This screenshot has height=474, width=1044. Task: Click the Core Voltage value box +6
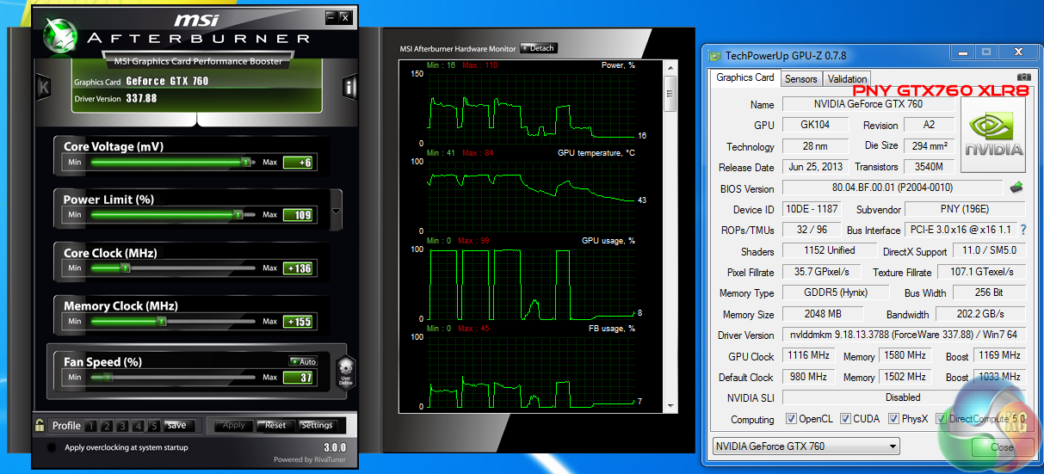point(299,163)
